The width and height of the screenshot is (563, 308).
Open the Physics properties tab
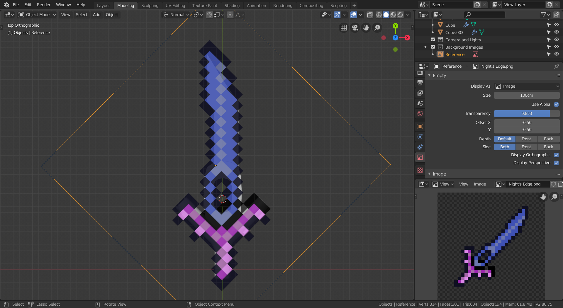420,137
